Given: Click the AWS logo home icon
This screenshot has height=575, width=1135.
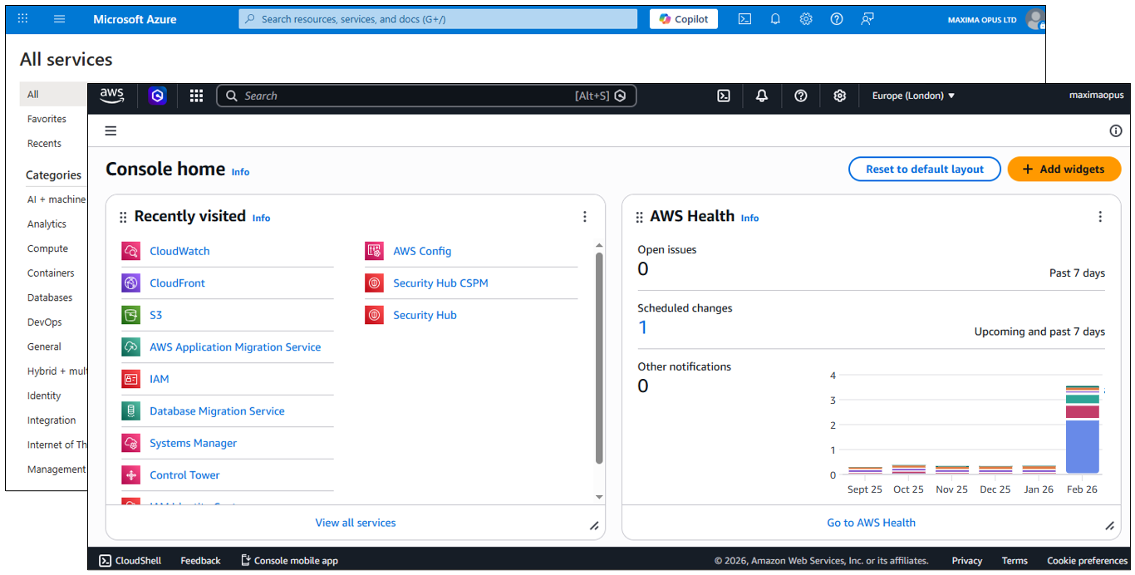Looking at the screenshot, I should point(112,96).
